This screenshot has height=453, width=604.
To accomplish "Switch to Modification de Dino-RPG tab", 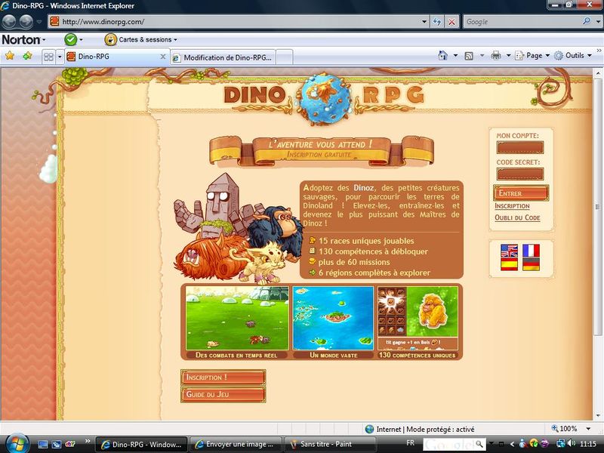I will pos(223,57).
